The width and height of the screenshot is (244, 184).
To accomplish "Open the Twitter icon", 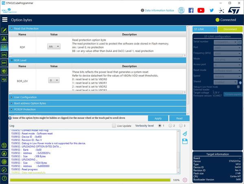I will 211,10.
